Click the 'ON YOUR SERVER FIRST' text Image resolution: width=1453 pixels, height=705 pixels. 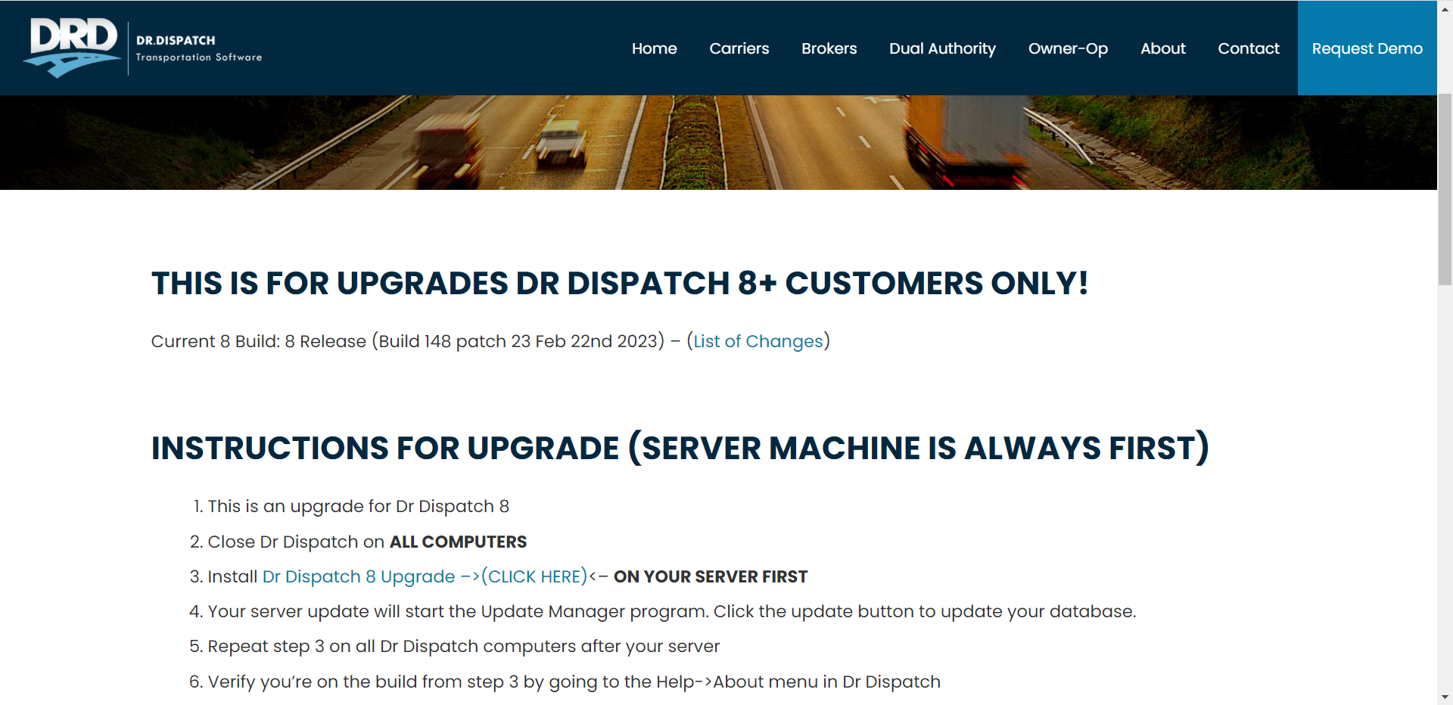711,576
